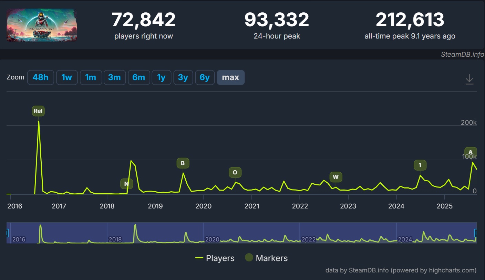The width and height of the screenshot is (485, 280).
Task: Open the N marker on chart
Action: click(x=126, y=184)
